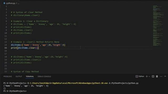168x94 pixels.
Task: Kill terminal with trash icon
Action: (x=157, y=77)
